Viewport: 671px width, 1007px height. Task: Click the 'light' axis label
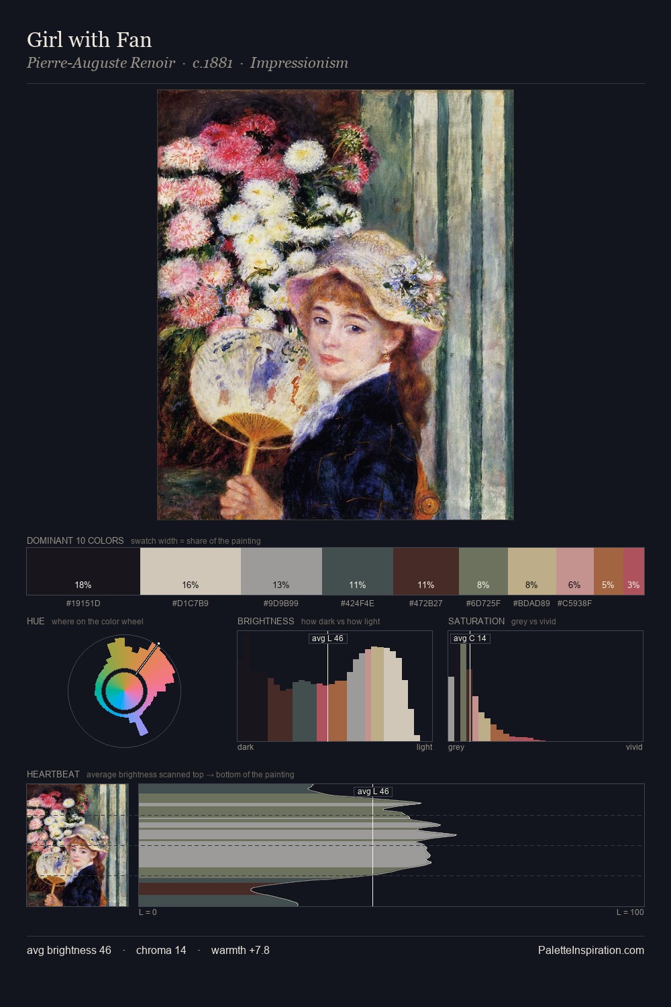click(425, 747)
